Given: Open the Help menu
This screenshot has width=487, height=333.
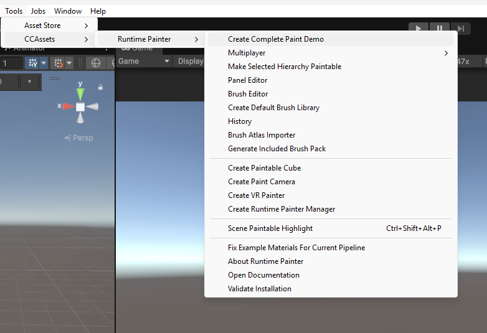Looking at the screenshot, I should [x=98, y=11].
